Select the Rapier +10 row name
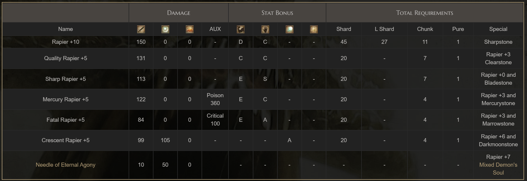Screen dimensions: 527x181 coord(66,42)
